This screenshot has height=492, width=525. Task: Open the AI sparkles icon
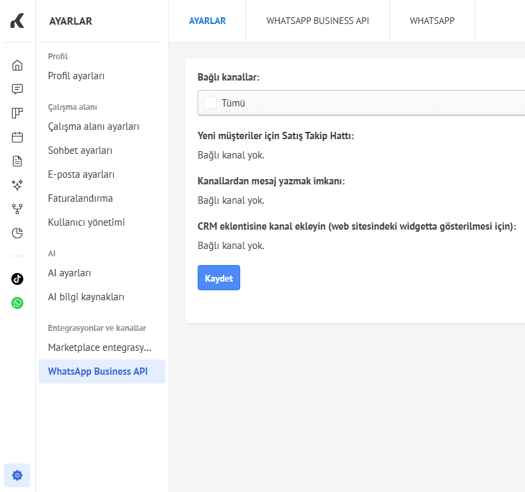tap(17, 185)
